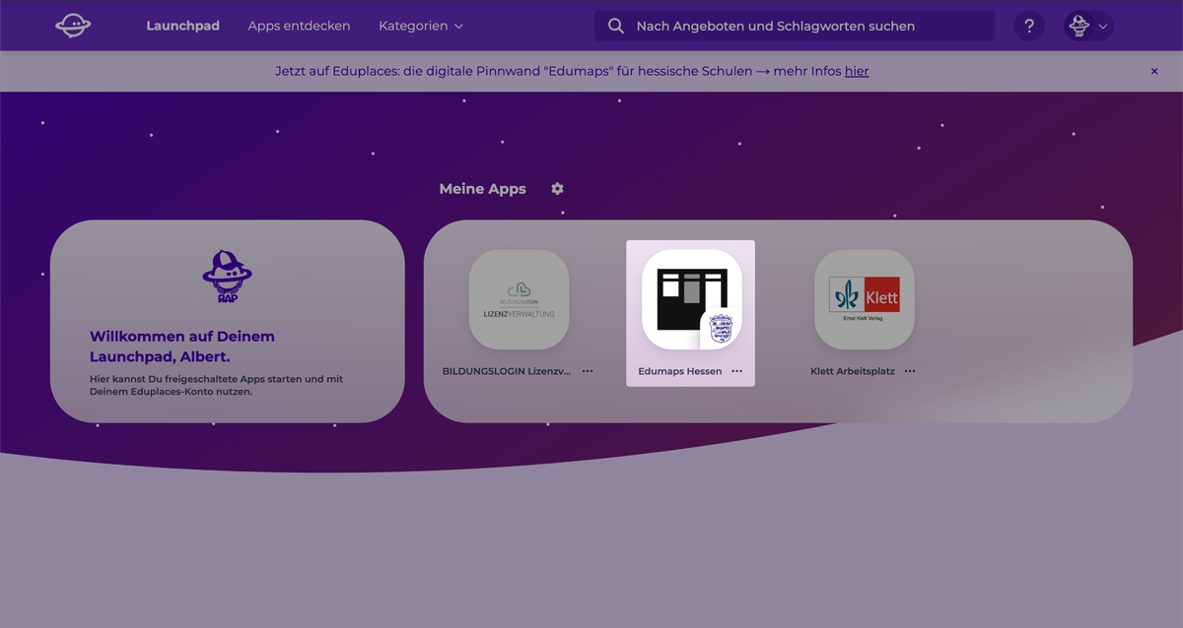Open the user avatar menu
The height and width of the screenshot is (628, 1183).
(x=1088, y=26)
